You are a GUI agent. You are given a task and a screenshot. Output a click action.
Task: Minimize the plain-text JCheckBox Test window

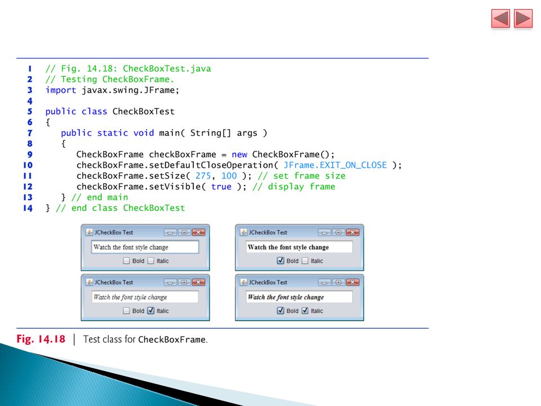click(170, 232)
